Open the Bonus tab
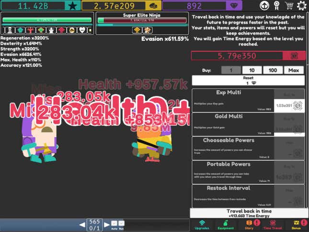Screen dimensions: 309x232 tap(297, 225)
